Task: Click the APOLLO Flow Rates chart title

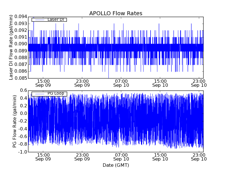Action: click(116, 13)
